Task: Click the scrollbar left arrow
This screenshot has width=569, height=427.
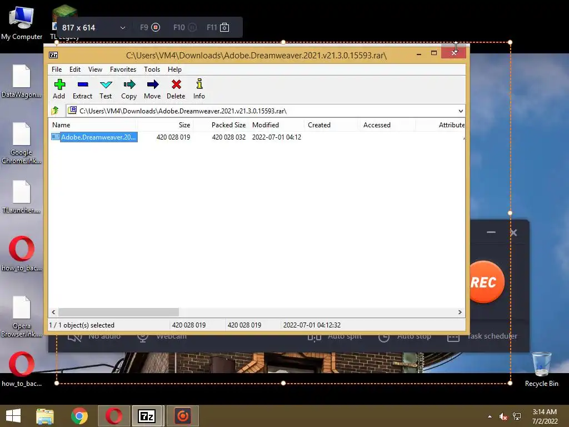Action: (x=54, y=312)
